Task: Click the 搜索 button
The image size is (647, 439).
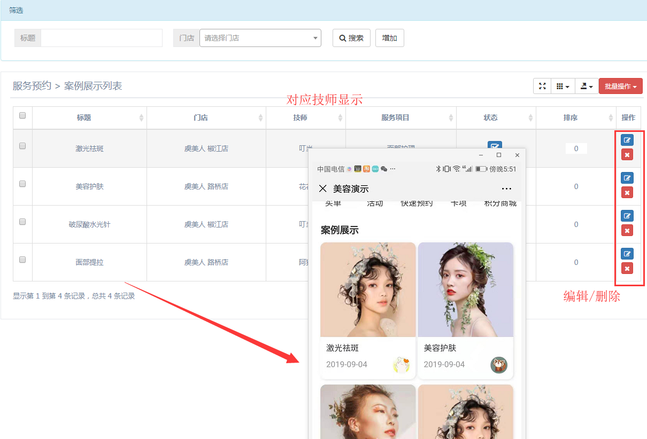Action: pyautogui.click(x=351, y=38)
